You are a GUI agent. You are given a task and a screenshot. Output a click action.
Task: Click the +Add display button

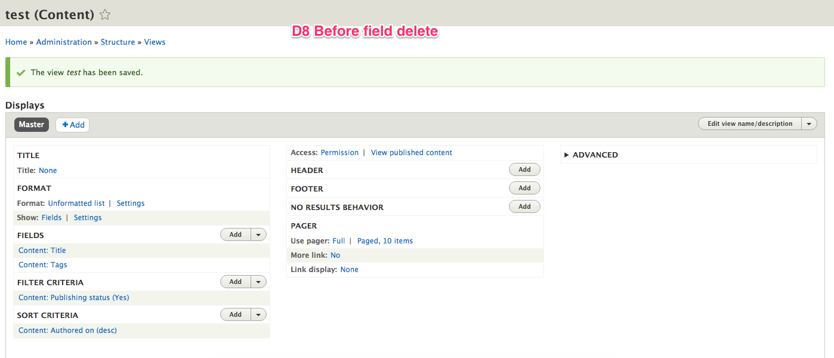click(x=72, y=124)
